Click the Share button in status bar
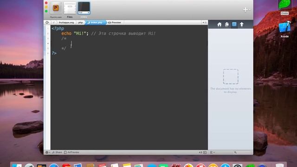This screenshot has width=297, height=167. (57, 152)
